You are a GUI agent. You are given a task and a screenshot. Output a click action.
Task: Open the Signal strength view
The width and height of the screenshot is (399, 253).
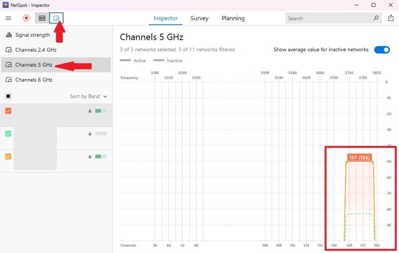[32, 35]
